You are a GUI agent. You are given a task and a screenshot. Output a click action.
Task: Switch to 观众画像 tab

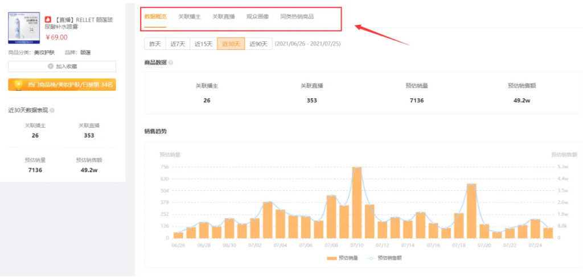(258, 16)
